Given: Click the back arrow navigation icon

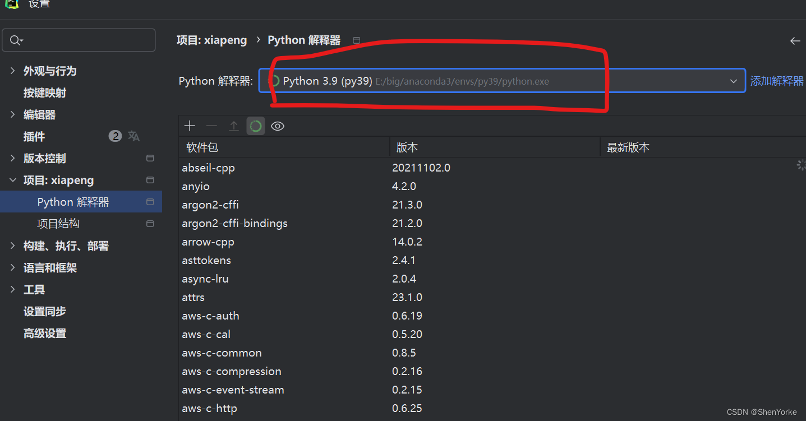Looking at the screenshot, I should tap(795, 41).
